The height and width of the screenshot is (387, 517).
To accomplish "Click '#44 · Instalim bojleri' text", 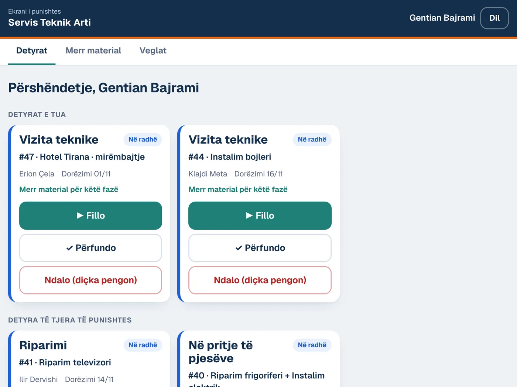I will tap(230, 157).
